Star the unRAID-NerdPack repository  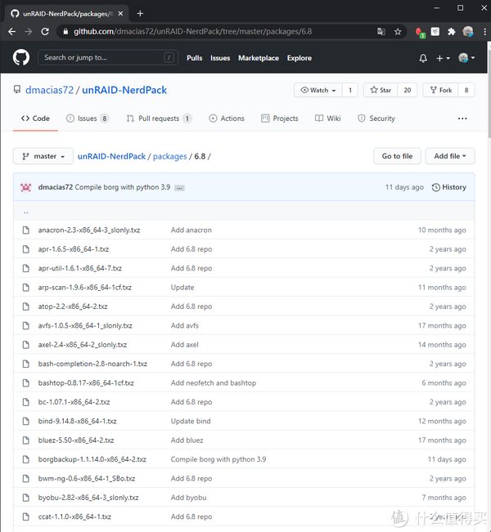pos(381,90)
